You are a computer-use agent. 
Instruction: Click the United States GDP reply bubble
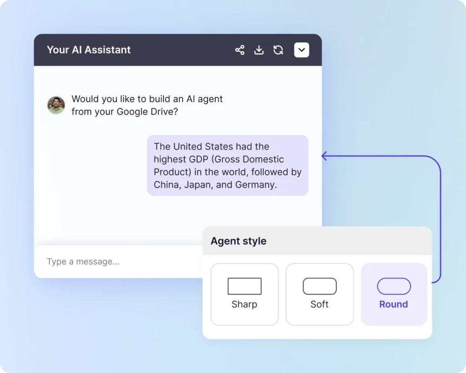tap(228, 165)
